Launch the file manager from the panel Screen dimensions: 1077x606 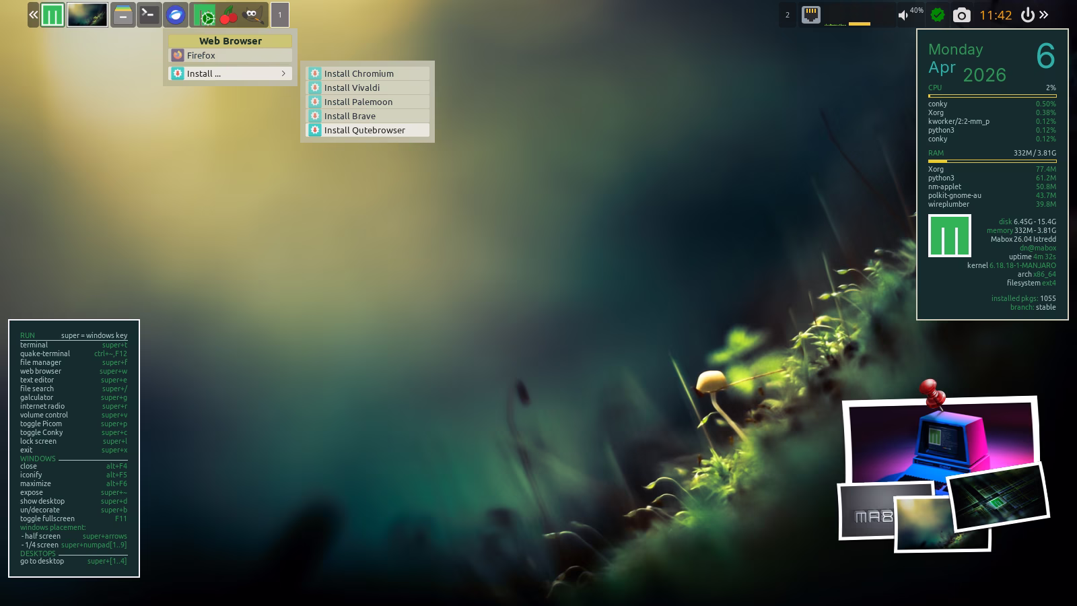click(x=123, y=15)
